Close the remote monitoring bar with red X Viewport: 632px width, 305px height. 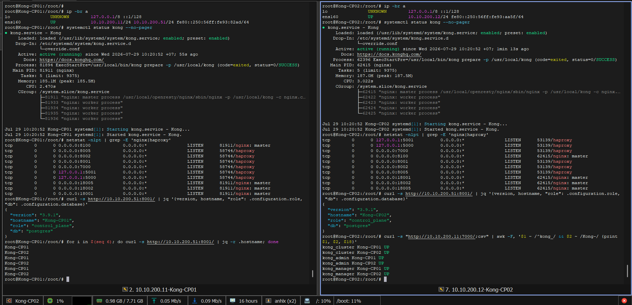(624, 301)
